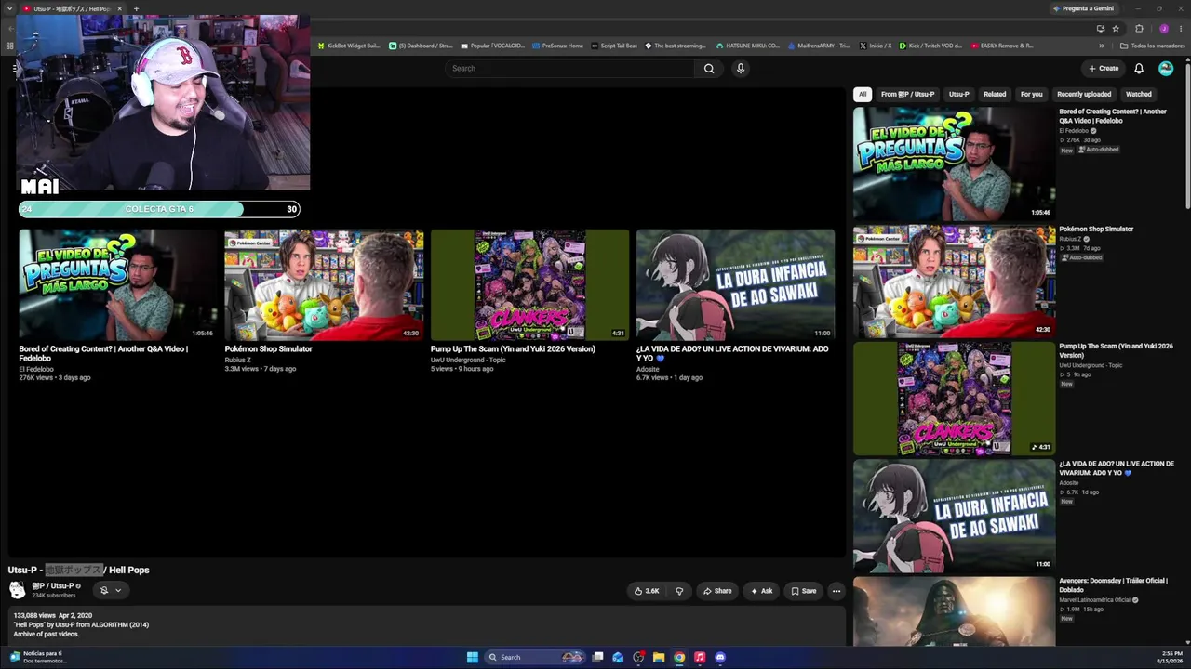Open the Windows Start menu

click(473, 657)
